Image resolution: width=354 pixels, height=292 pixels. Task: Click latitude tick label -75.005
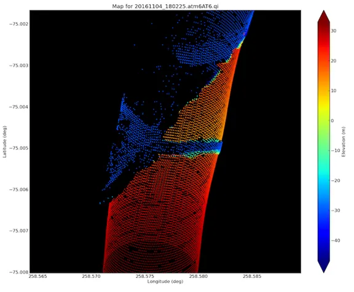pos(19,148)
